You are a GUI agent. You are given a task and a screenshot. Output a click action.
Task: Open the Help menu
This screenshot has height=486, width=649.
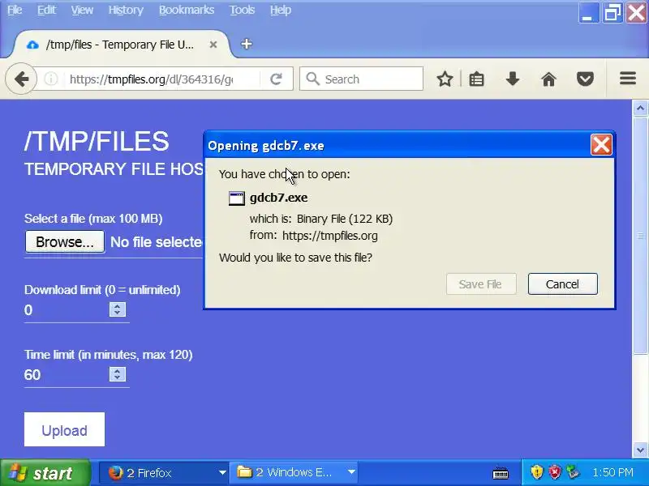tap(280, 10)
